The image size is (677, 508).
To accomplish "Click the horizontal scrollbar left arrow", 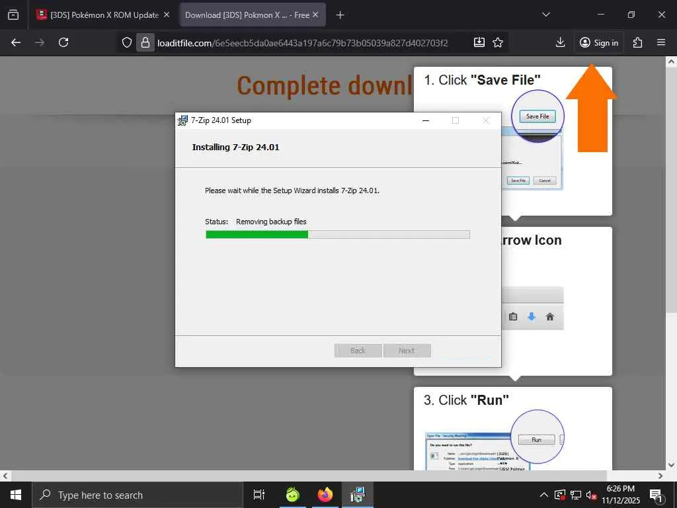I will point(5,476).
